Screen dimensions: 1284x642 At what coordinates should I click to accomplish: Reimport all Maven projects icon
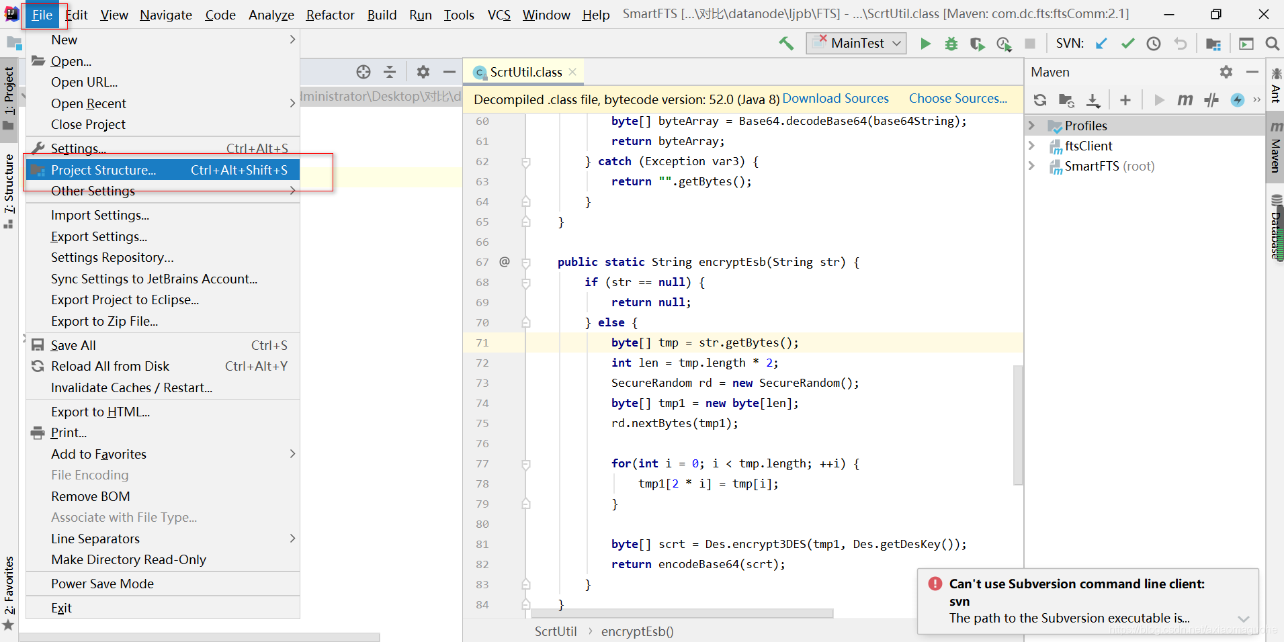click(x=1040, y=100)
